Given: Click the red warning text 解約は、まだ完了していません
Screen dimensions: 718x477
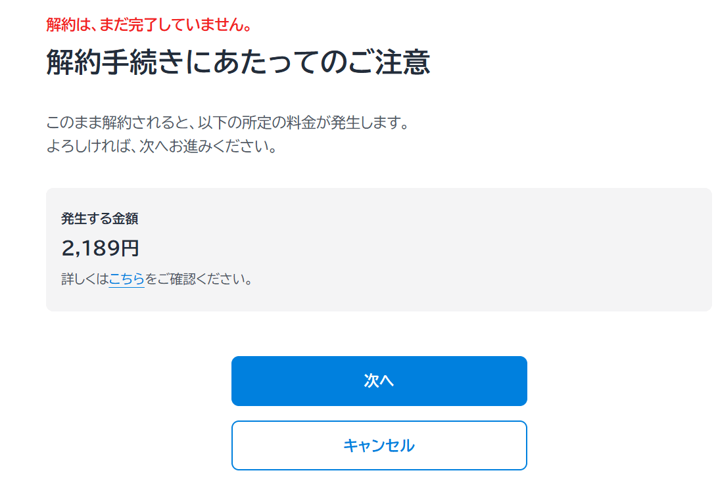Looking at the screenshot, I should (149, 25).
